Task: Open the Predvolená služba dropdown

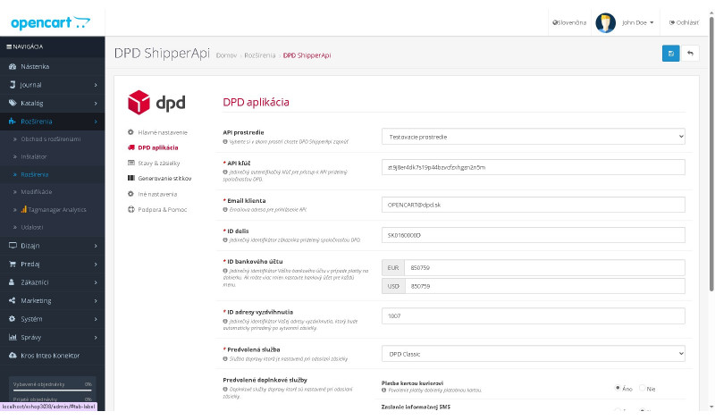Action: click(x=533, y=353)
